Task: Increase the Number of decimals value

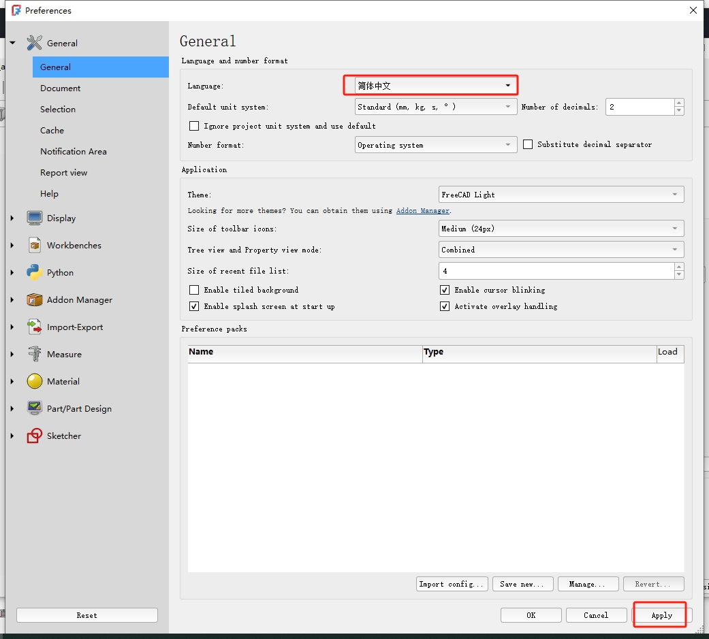Action: coord(679,103)
